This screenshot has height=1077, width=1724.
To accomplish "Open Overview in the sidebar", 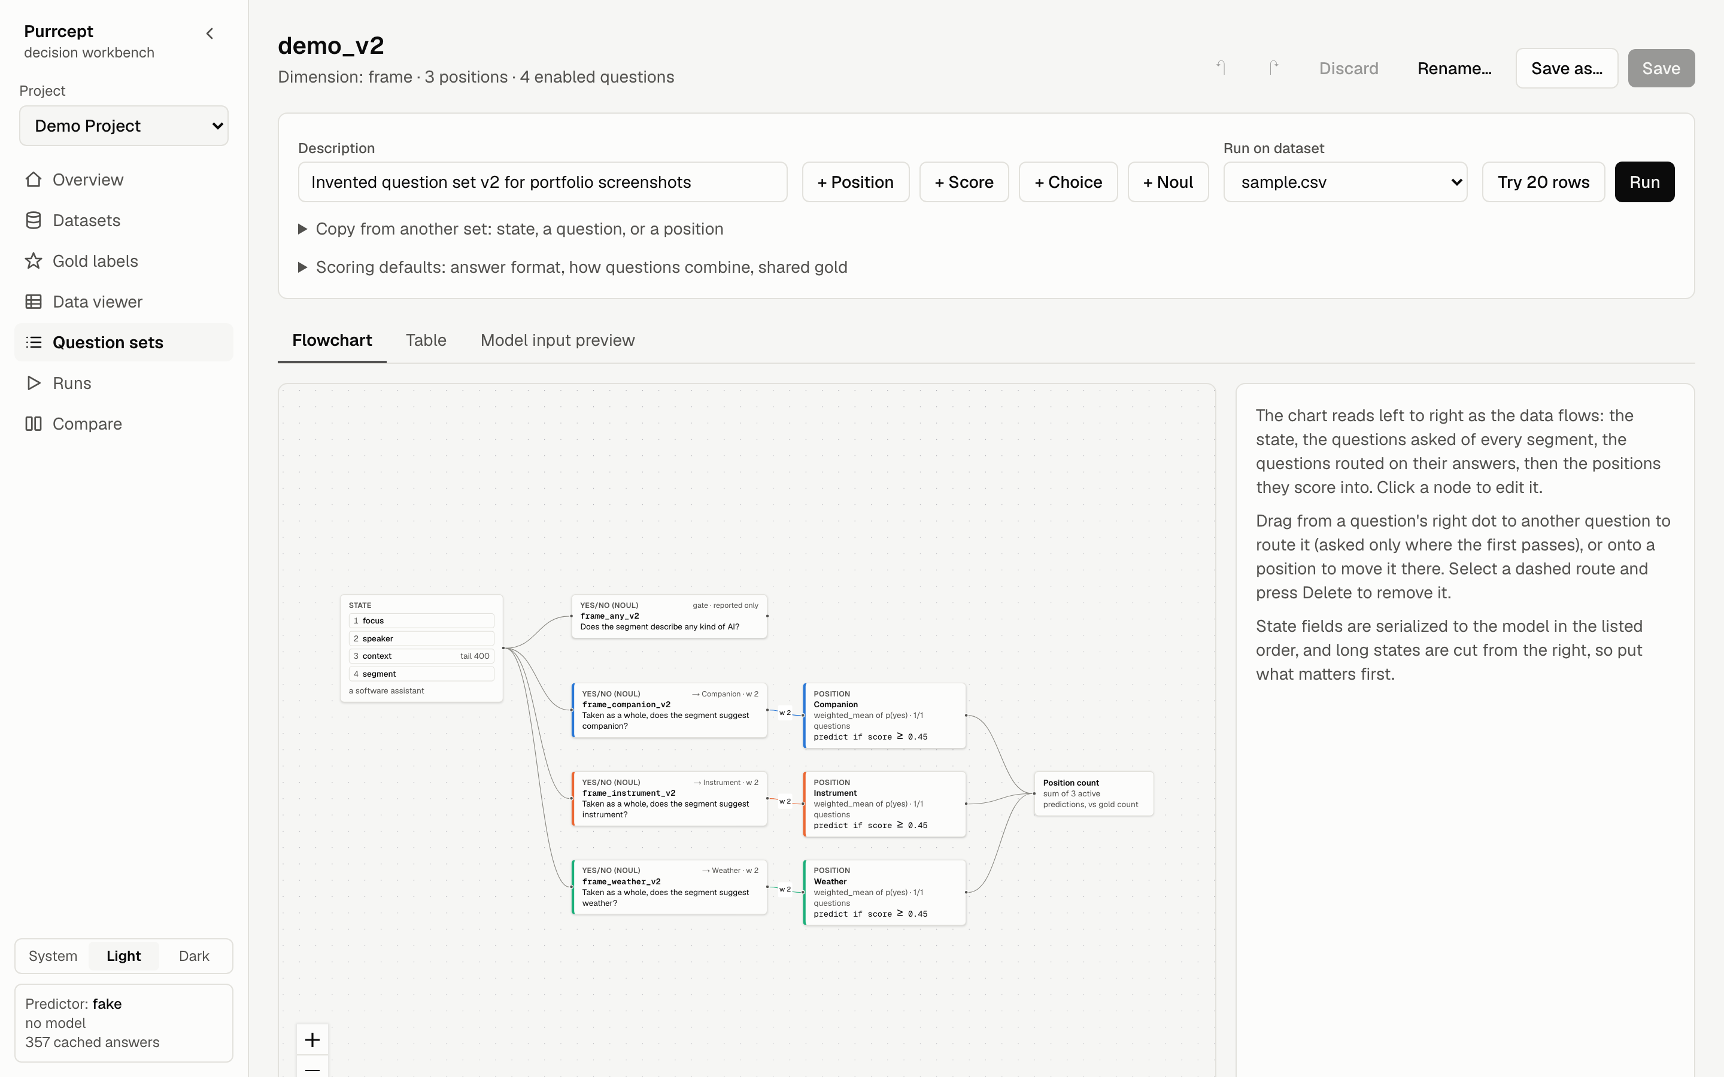I will point(124,180).
